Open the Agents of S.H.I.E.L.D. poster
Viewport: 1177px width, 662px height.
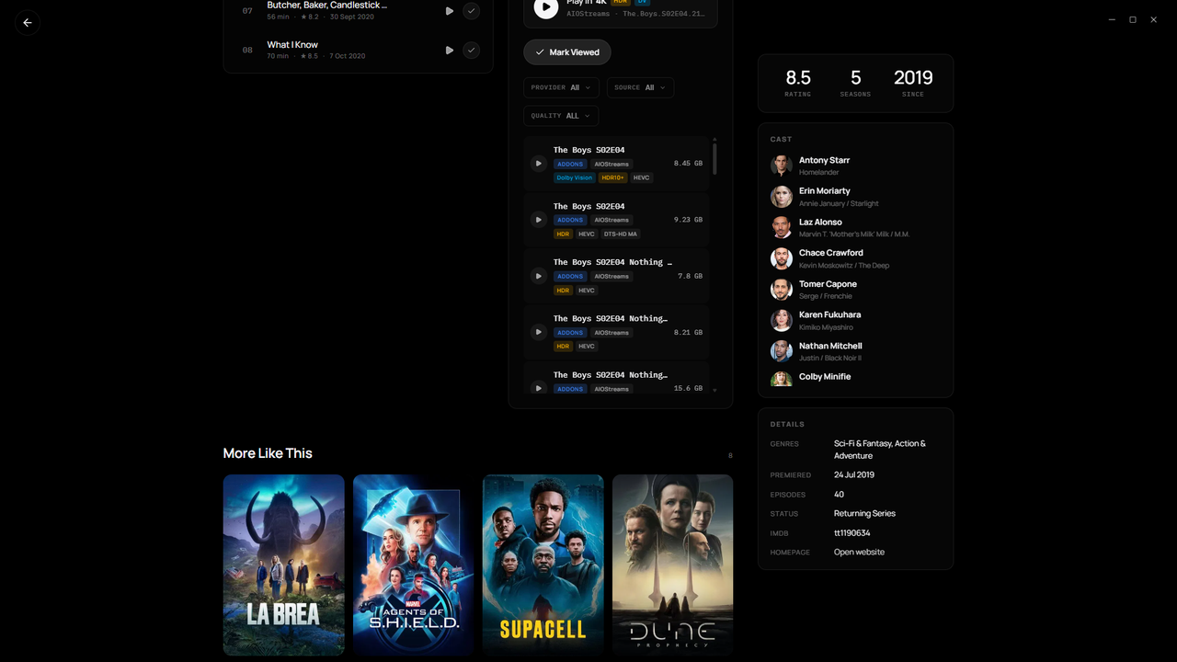414,565
